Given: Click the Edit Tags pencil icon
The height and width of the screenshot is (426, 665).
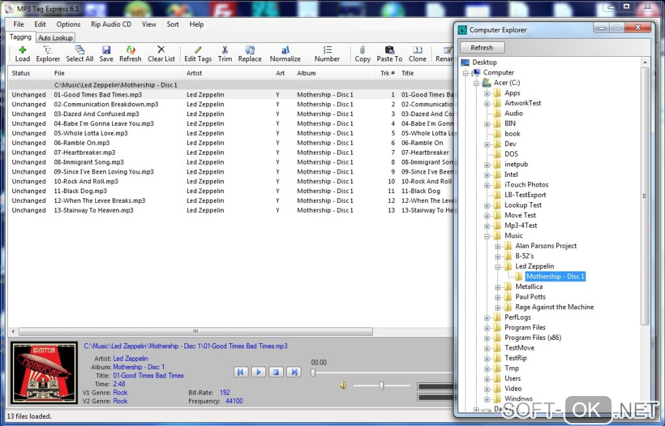Looking at the screenshot, I should click(x=198, y=50).
